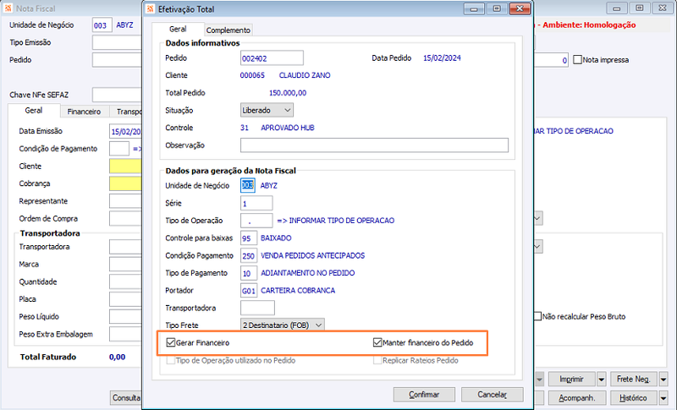Open the Transporte tab in Nota Fiscal

point(126,112)
